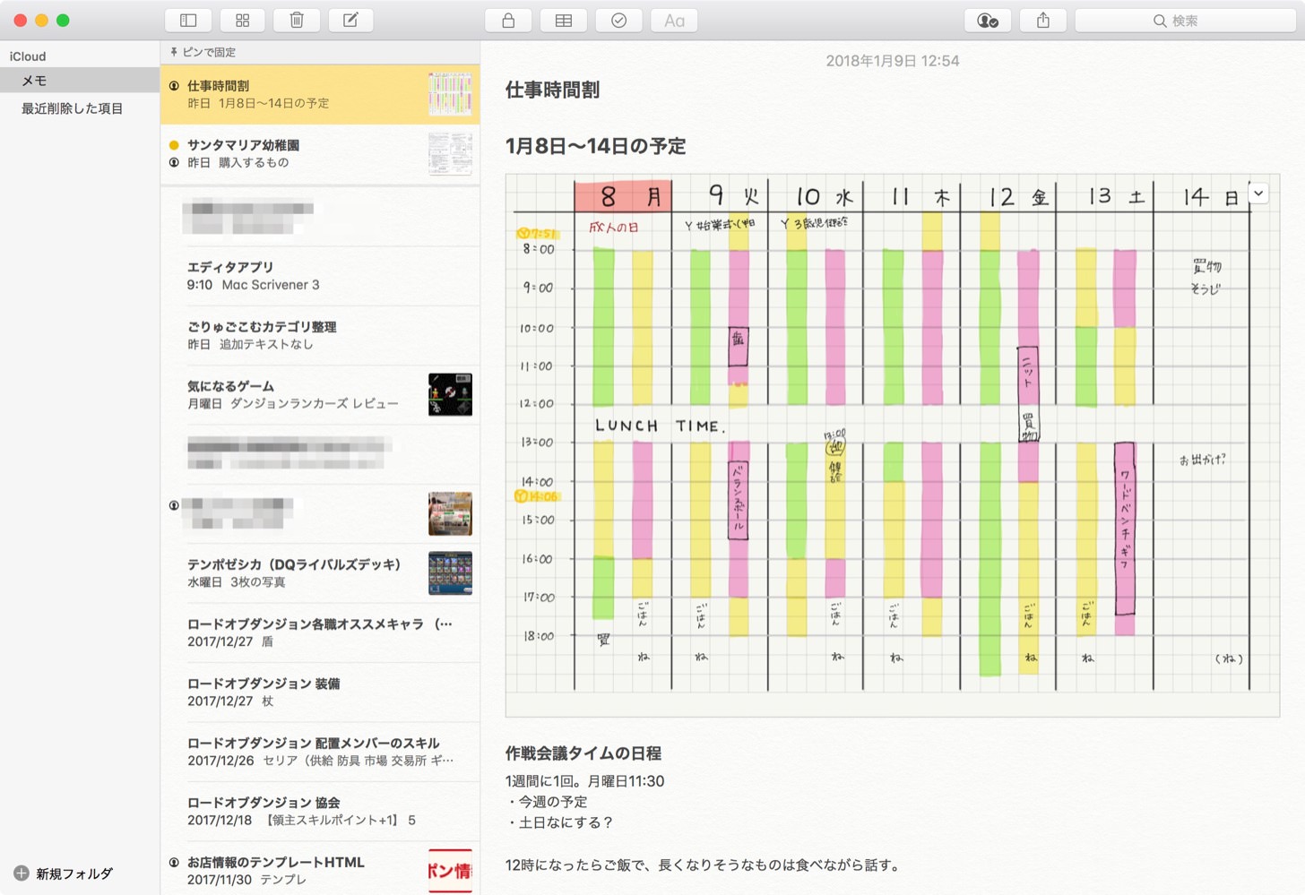The height and width of the screenshot is (895, 1305).
Task: Open the share menu icon
Action: pyautogui.click(x=1043, y=21)
